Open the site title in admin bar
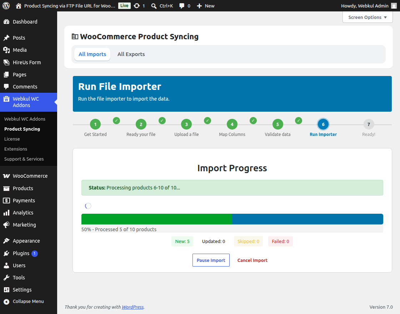Image resolution: width=400 pixels, height=314 pixels. tap(70, 6)
